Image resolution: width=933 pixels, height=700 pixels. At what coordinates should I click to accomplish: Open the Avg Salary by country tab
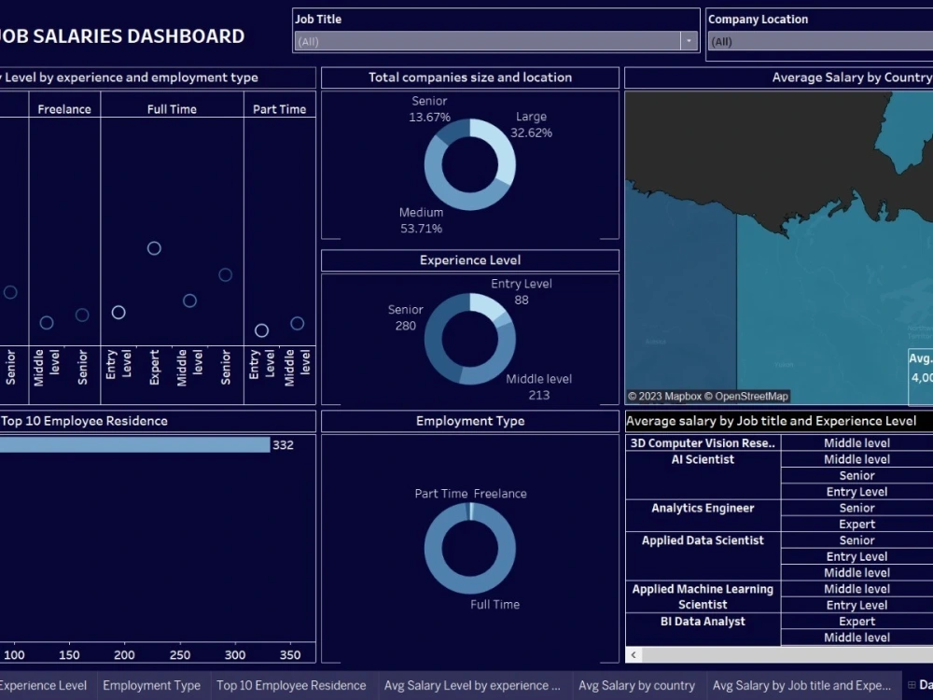click(636, 686)
